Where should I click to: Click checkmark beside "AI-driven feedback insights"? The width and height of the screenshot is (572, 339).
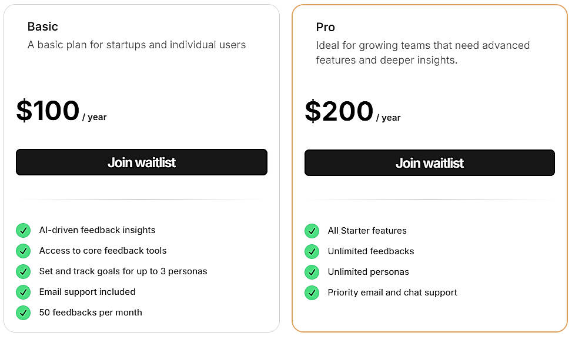pos(23,230)
